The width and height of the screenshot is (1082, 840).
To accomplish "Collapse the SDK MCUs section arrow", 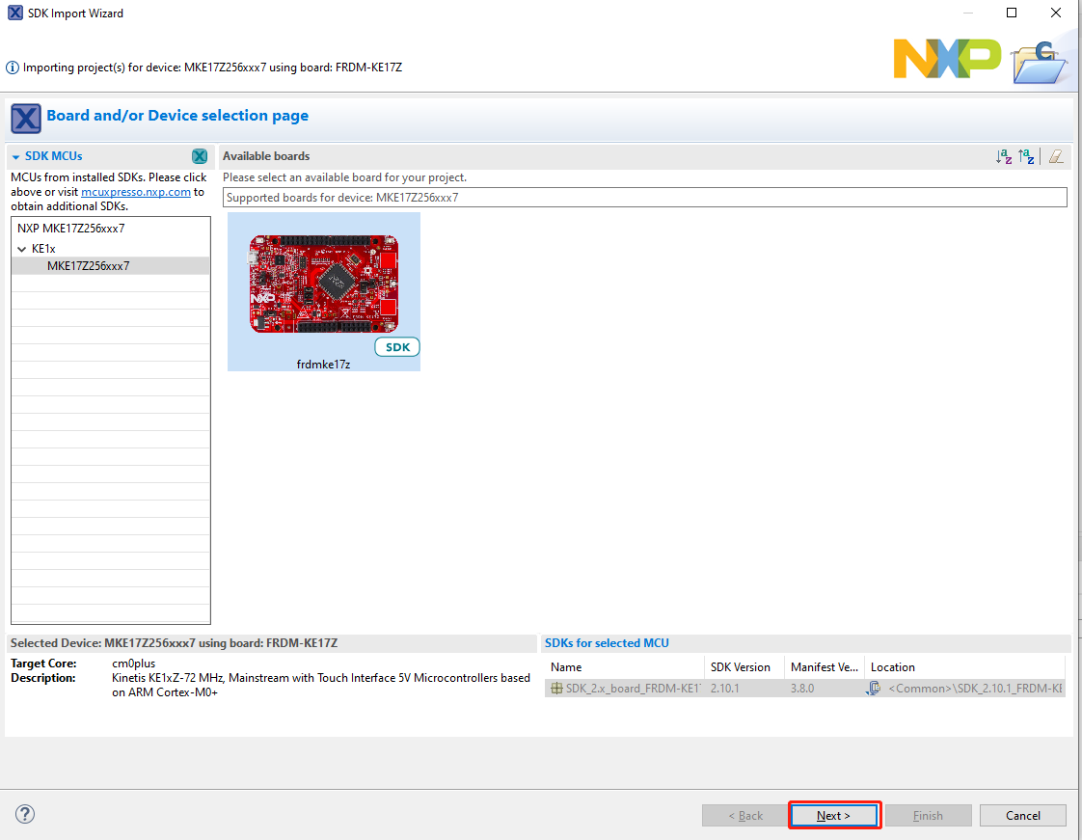I will tap(16, 156).
